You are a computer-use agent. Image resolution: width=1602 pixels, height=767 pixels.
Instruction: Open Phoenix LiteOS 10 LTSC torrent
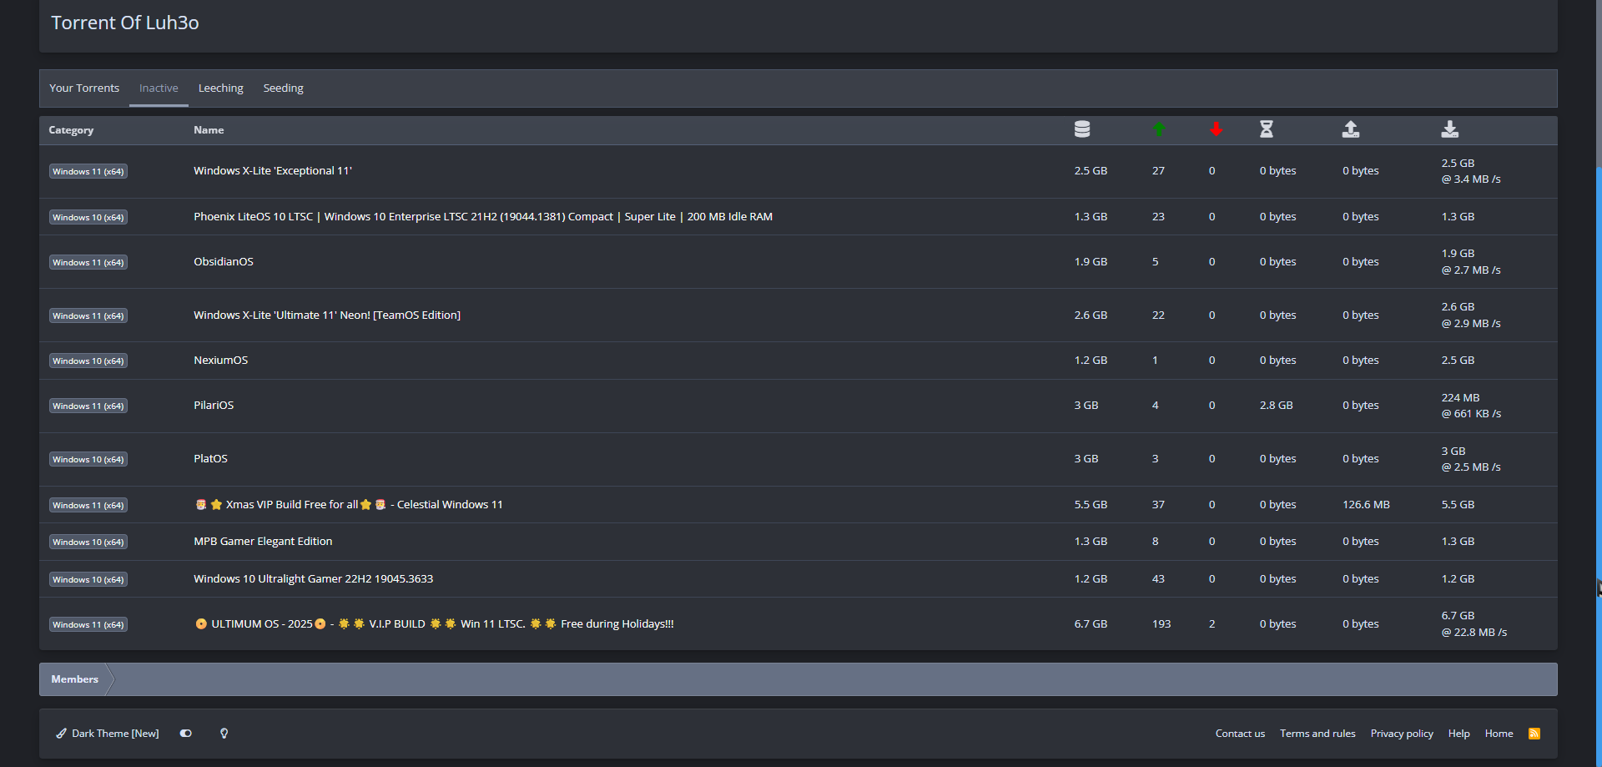coord(483,217)
